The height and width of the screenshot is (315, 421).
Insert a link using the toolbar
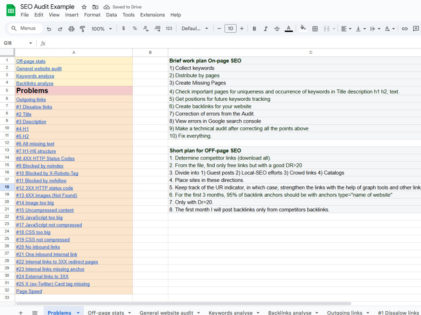coord(405,29)
